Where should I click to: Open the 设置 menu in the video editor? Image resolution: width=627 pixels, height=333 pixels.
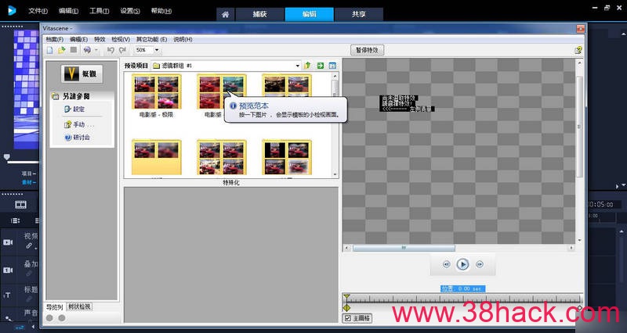[x=130, y=11]
